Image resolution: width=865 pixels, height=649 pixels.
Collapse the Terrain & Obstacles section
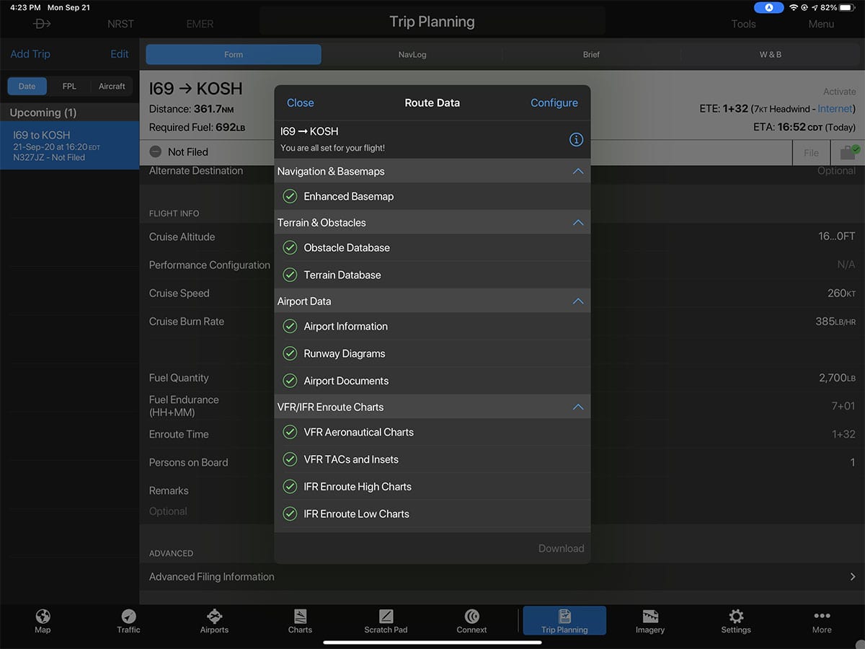click(577, 223)
